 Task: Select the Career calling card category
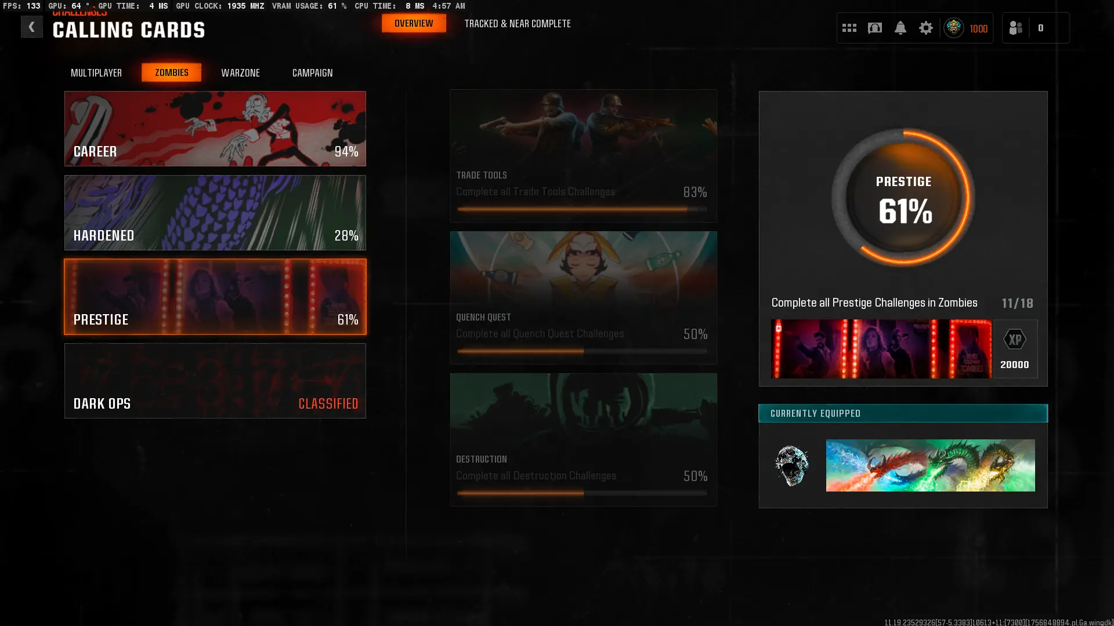pyautogui.click(x=215, y=129)
